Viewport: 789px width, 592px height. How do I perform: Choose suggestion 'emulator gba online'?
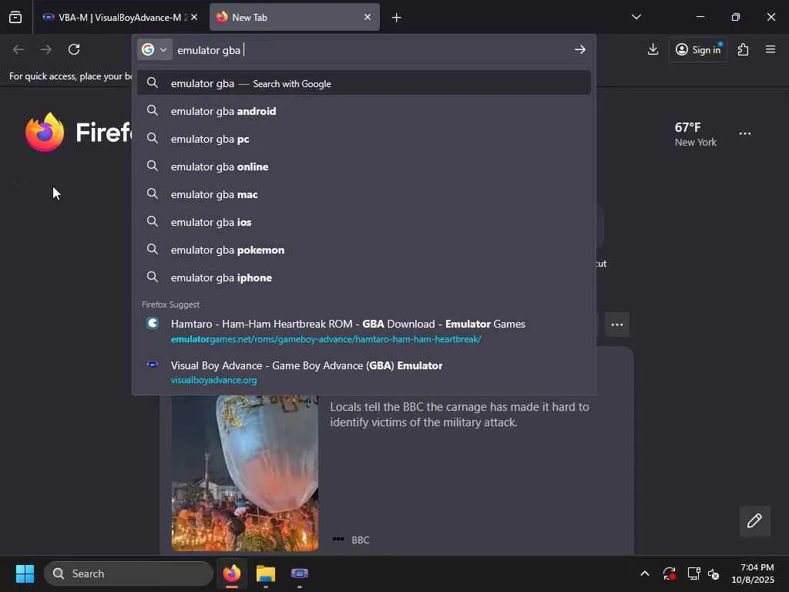tap(364, 166)
